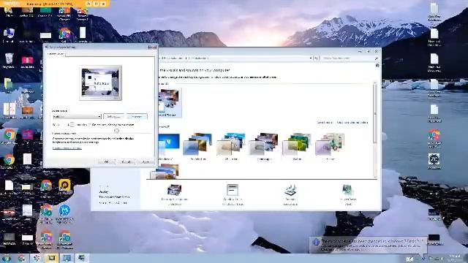468x263 pixels.
Task: Click the taskbar clock
Action: point(455,258)
